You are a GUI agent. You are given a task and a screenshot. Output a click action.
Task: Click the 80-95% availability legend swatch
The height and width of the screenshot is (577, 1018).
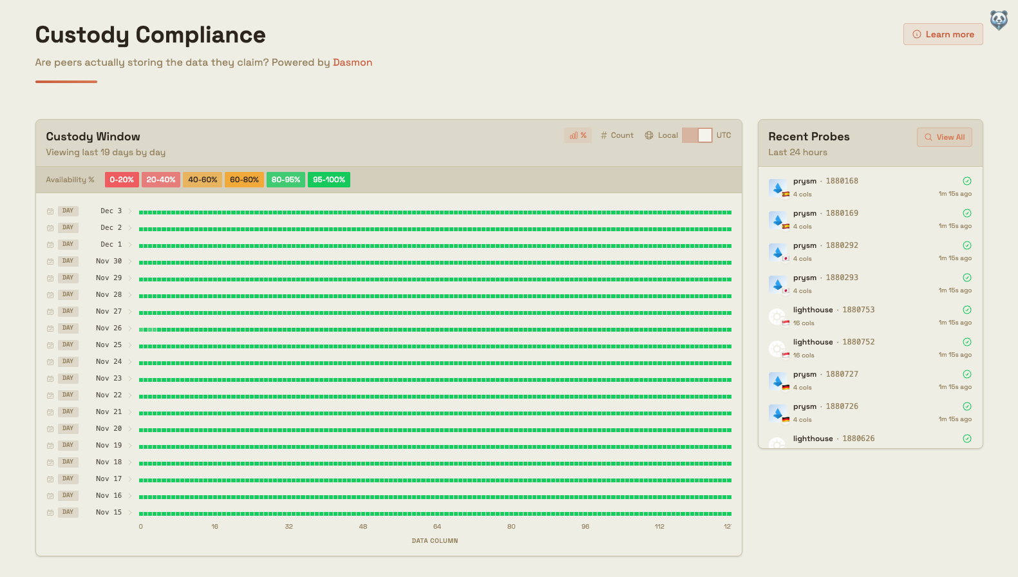coord(286,180)
